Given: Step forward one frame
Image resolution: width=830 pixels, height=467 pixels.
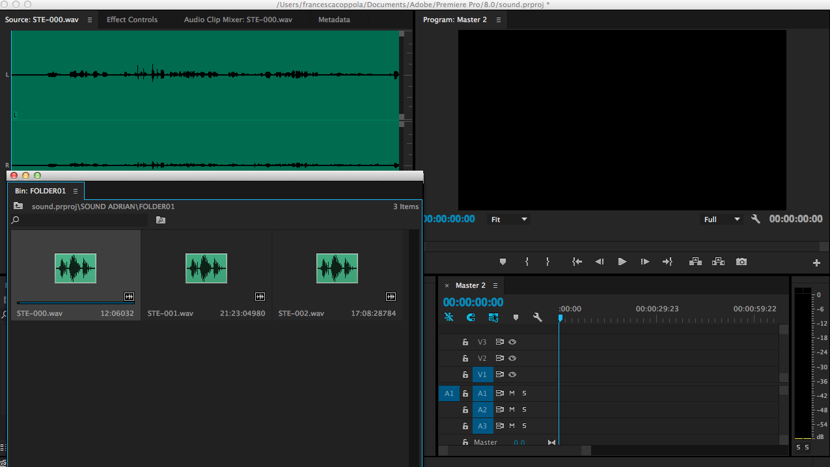Looking at the screenshot, I should (x=645, y=262).
